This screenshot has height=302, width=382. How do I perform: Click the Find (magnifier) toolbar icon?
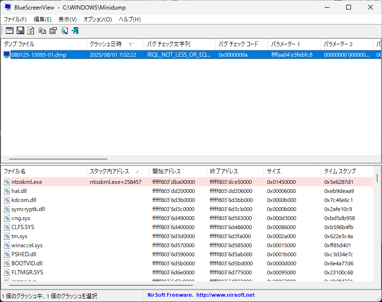click(x=64, y=30)
